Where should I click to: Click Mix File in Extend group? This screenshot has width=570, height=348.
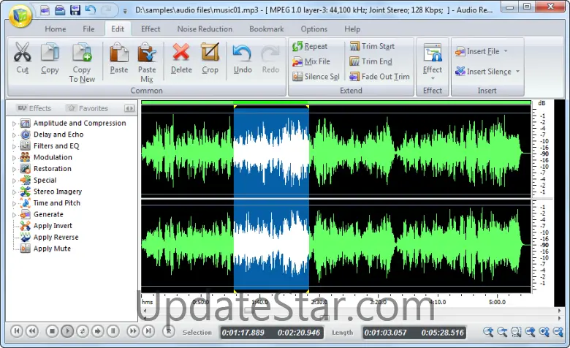pos(311,61)
